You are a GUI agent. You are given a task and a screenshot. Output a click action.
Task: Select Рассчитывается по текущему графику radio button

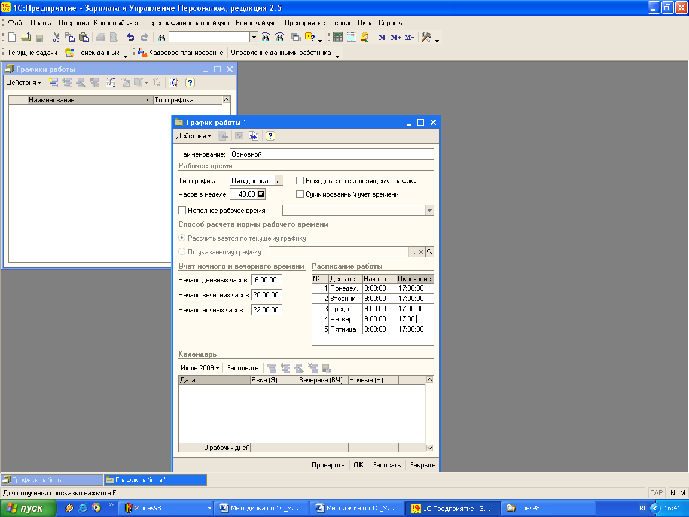(x=182, y=238)
